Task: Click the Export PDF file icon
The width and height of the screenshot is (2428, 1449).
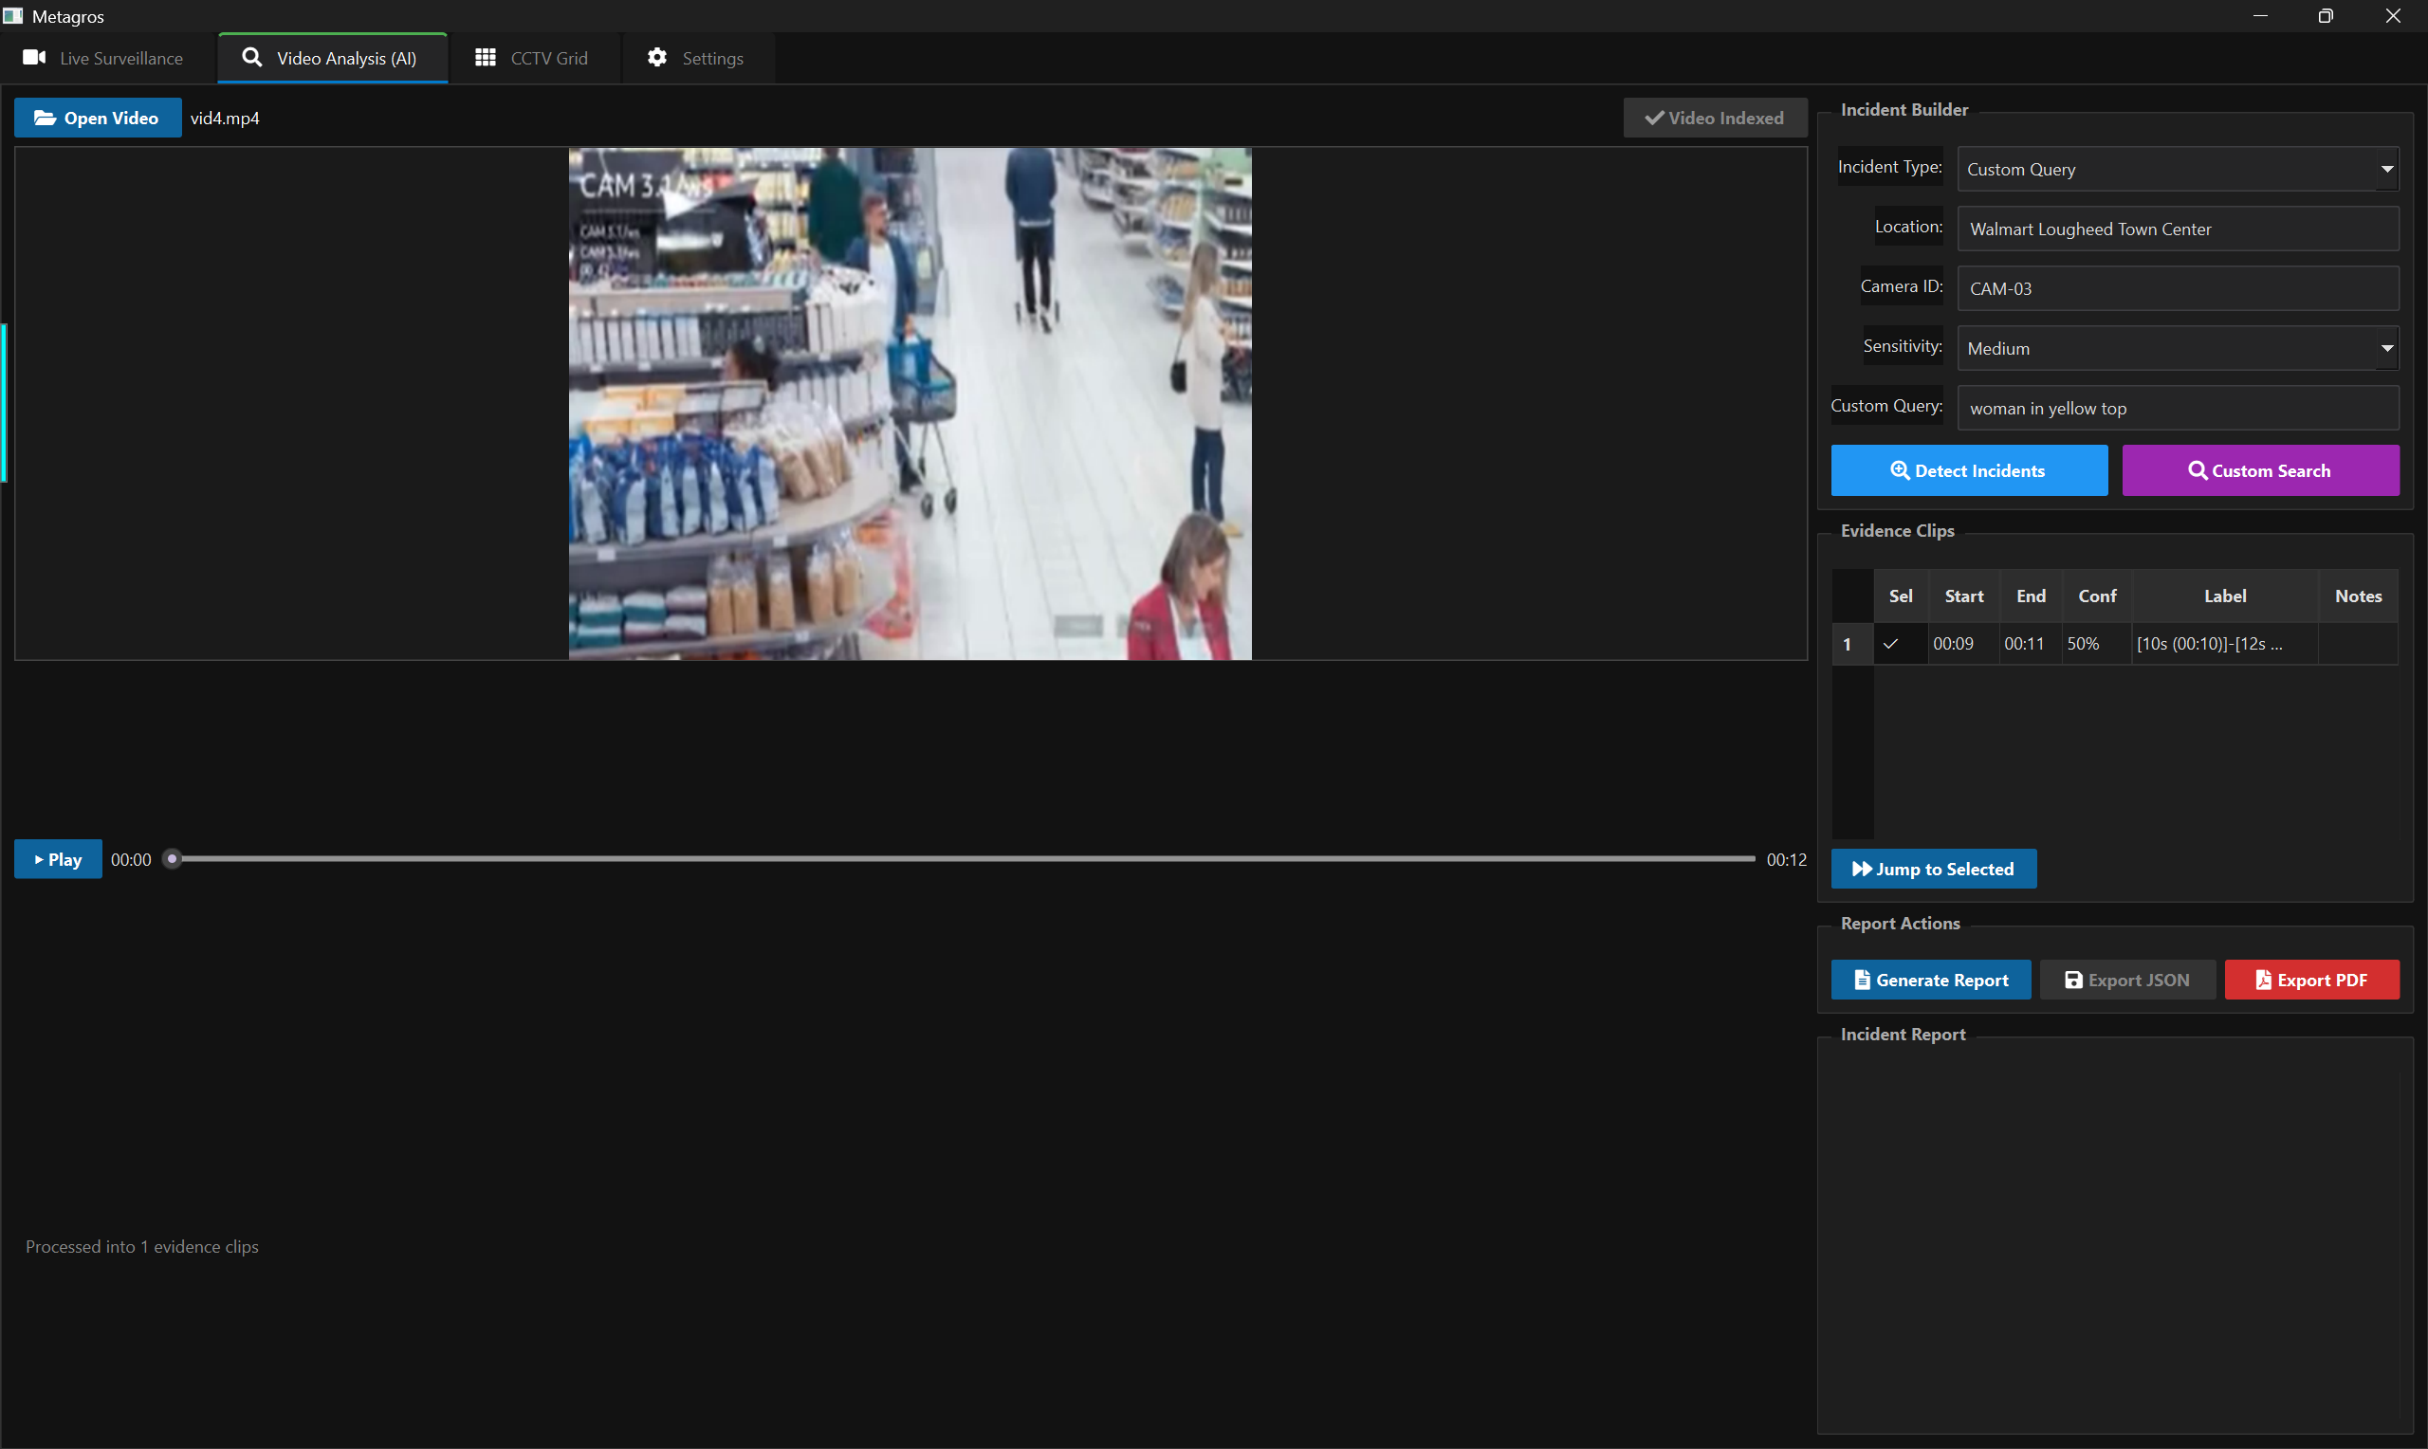Action: click(2262, 980)
